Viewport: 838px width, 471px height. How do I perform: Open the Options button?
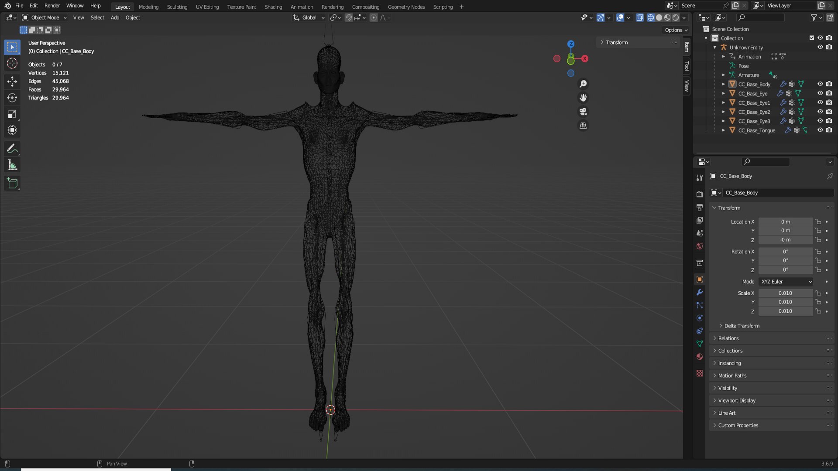[676, 30]
